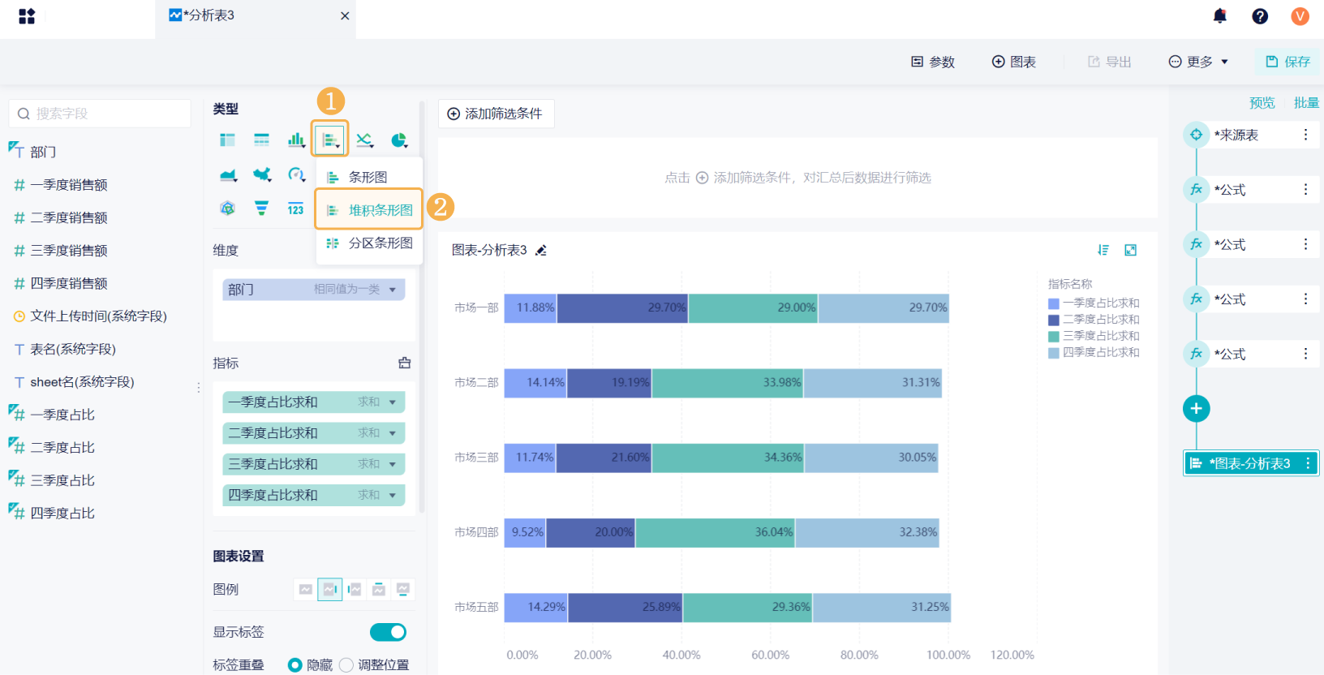Open the 三季度占比求和 aggregation dropdown

tap(393, 464)
